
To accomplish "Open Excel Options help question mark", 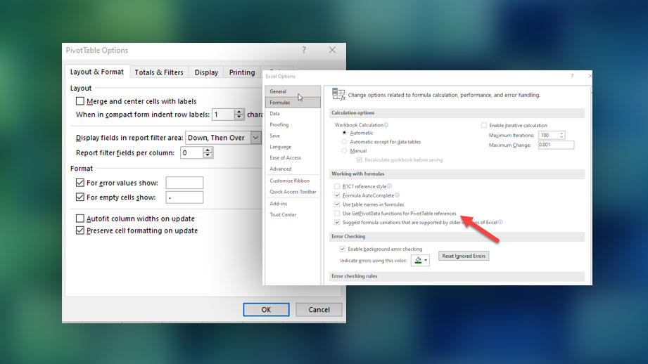I will point(572,76).
